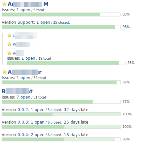Open the '31 total' issues link
The width and height of the screenshot is (144, 146).
(x=40, y=97)
